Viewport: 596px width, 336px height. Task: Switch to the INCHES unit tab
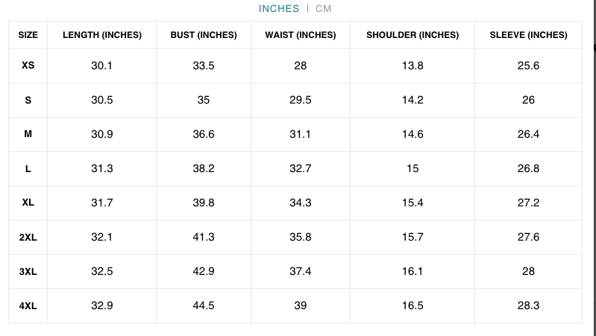coord(279,9)
